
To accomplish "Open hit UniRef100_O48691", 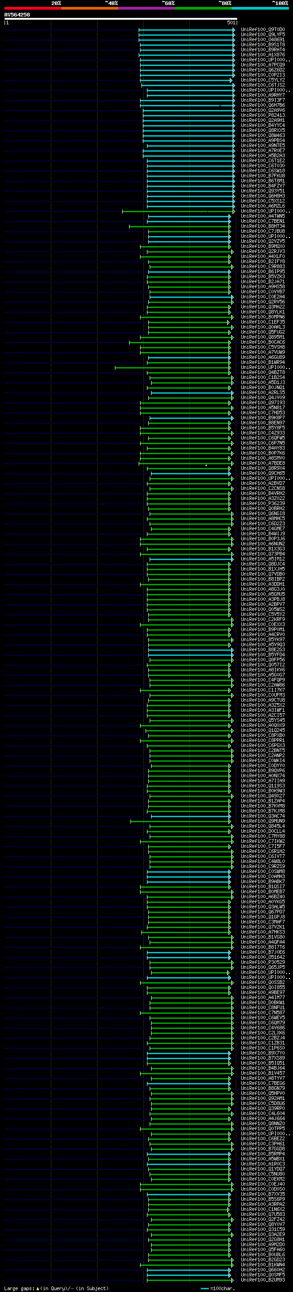I will point(262,39).
